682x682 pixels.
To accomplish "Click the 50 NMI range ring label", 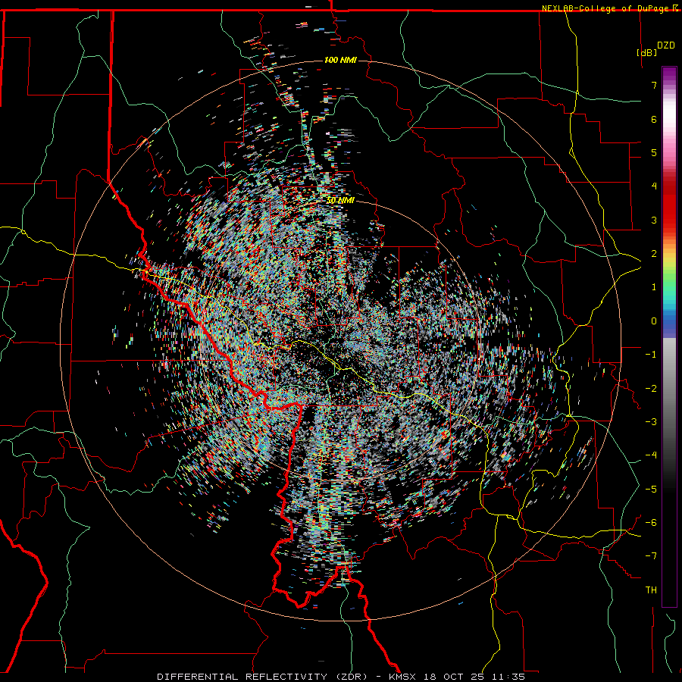I will click(x=340, y=201).
